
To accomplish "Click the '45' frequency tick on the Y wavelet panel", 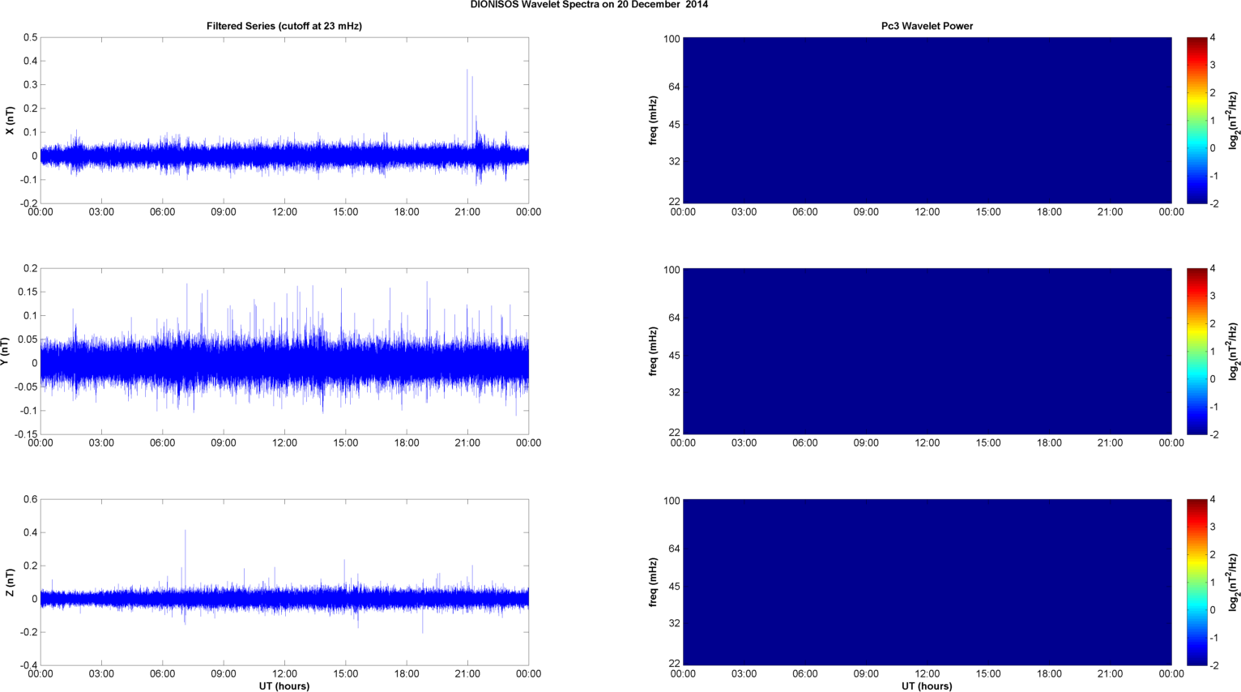I will [674, 356].
